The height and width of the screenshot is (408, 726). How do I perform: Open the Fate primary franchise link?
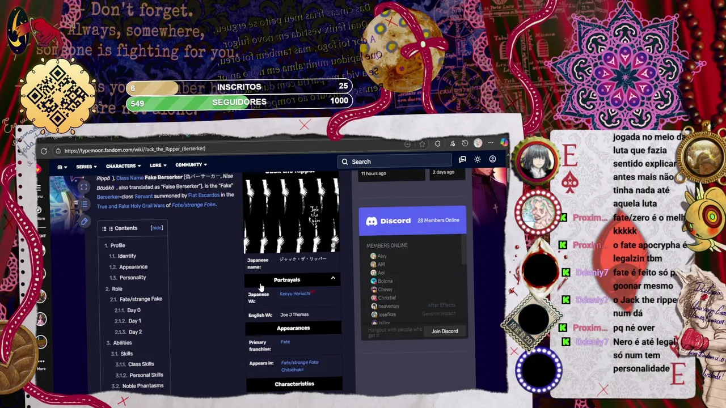click(x=285, y=342)
